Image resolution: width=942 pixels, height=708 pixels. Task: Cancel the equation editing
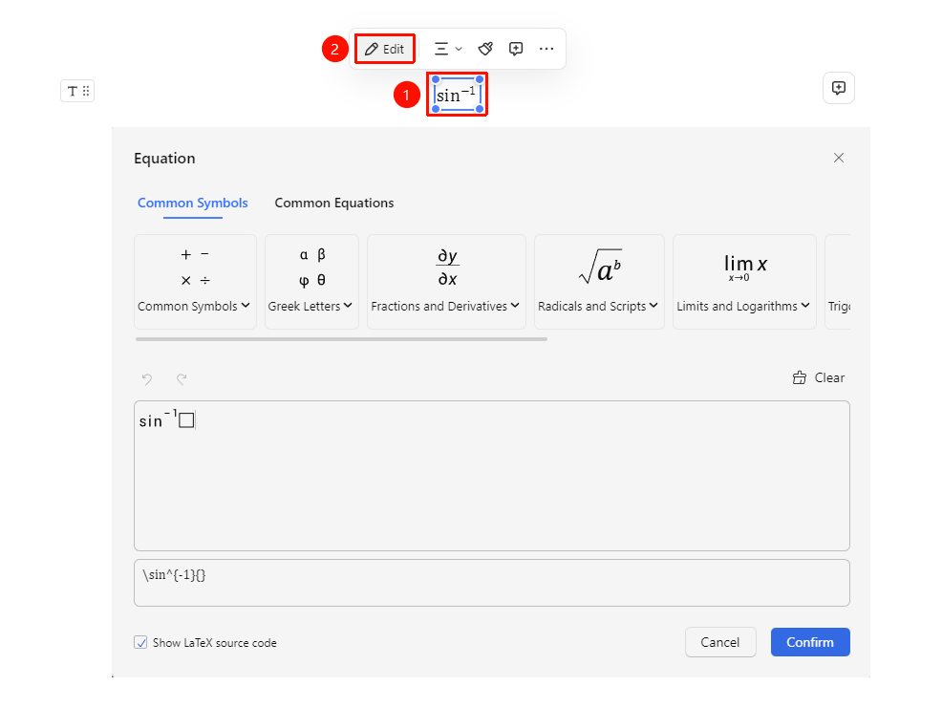[720, 642]
